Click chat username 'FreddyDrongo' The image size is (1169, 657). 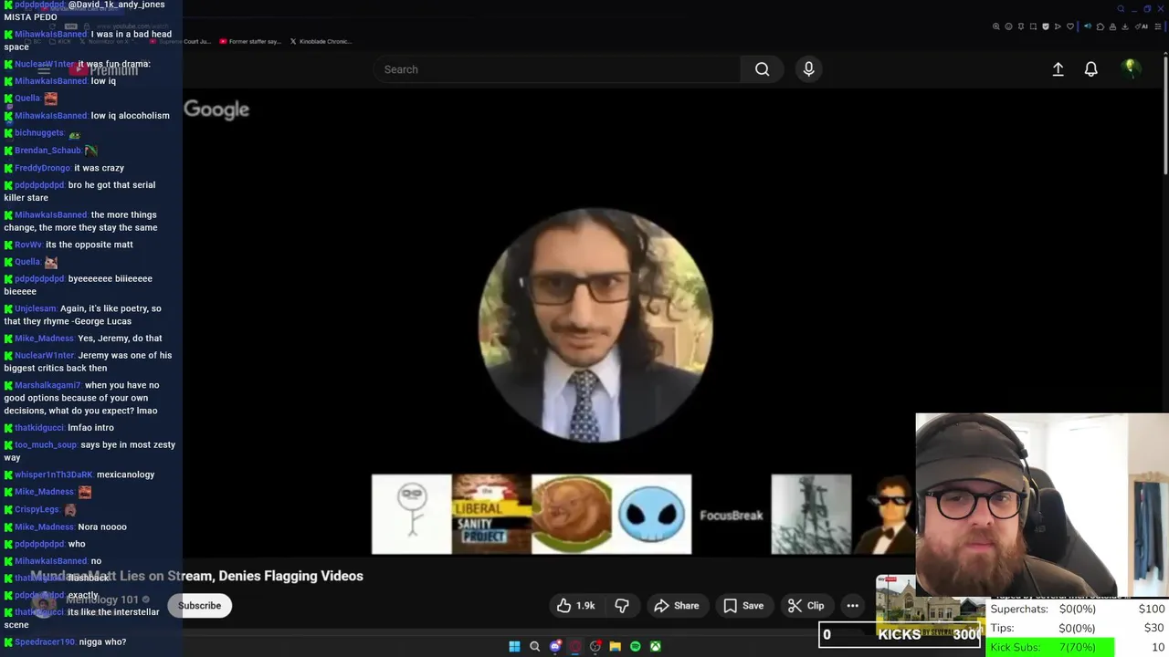point(42,168)
